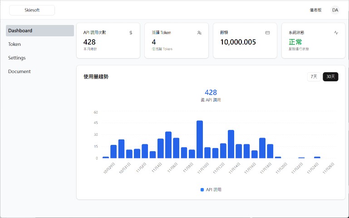Click the users icon in Token card
This screenshot has width=349, height=218.
coord(199,33)
